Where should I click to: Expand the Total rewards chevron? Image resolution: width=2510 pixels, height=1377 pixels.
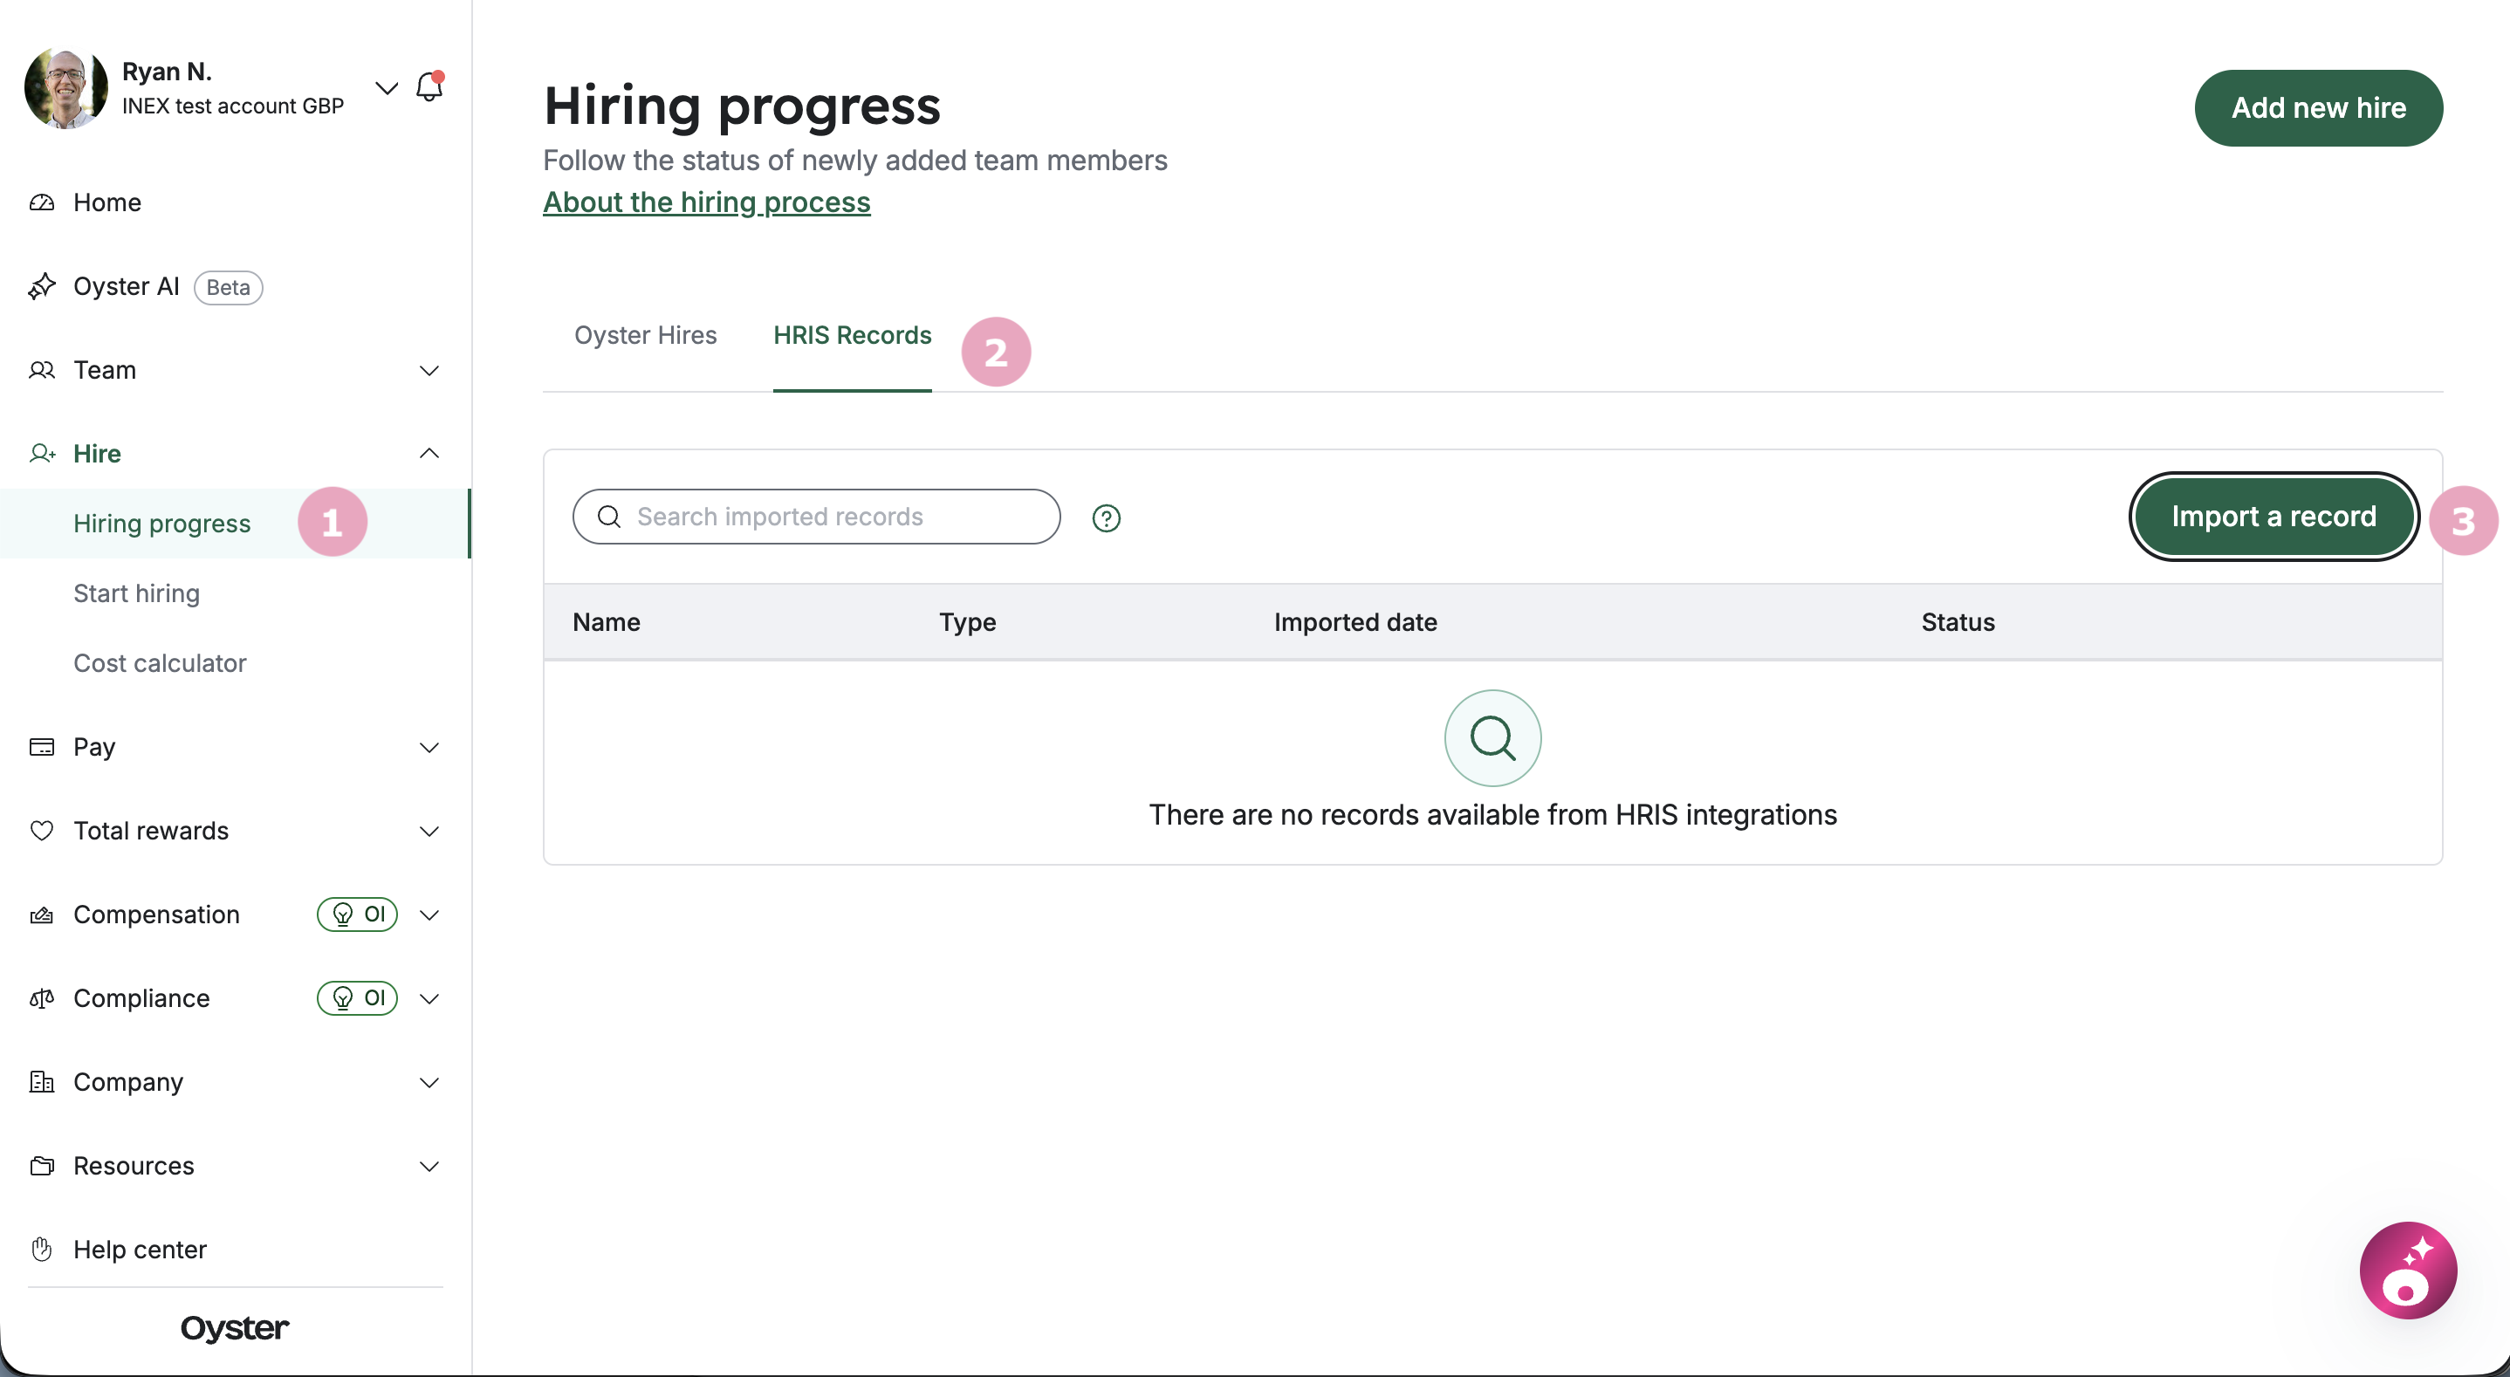click(x=429, y=832)
